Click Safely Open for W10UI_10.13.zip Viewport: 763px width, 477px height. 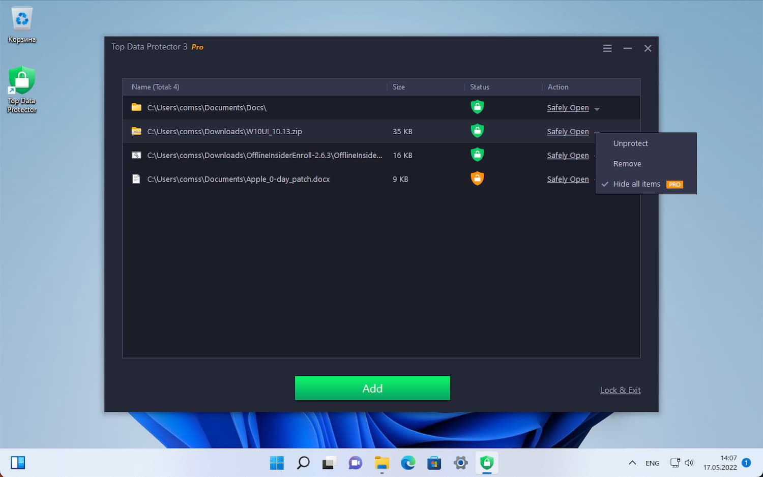568,132
